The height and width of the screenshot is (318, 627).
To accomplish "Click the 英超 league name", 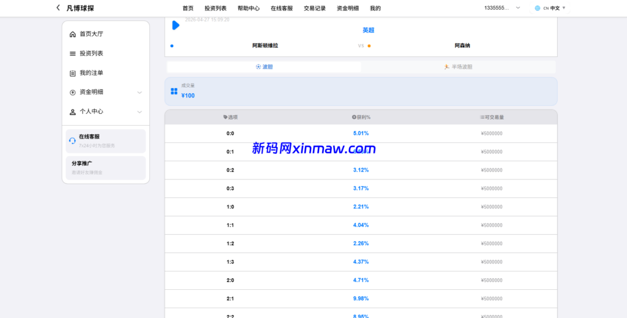I will (x=368, y=31).
